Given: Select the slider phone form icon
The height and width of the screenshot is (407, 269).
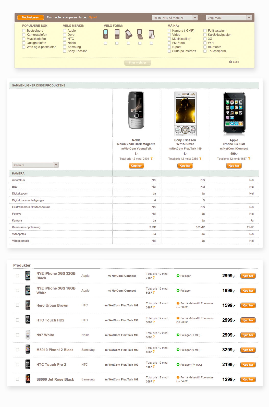Looking at the screenshot, I should click(117, 34).
